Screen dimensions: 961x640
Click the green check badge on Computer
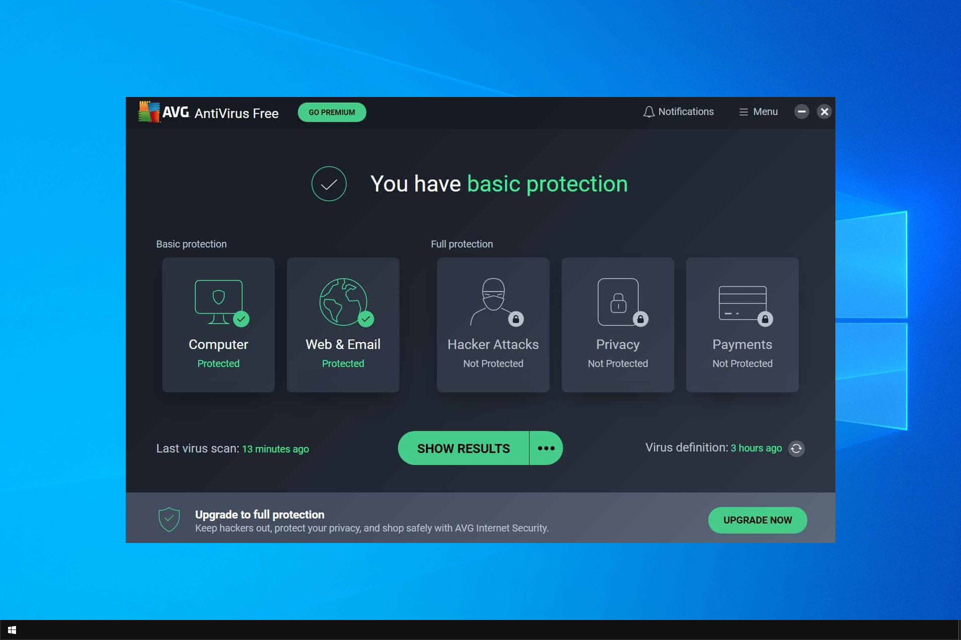tap(241, 319)
